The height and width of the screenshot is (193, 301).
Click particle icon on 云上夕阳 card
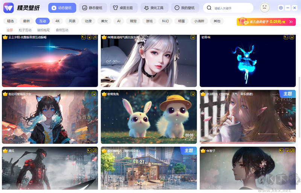click(89, 37)
